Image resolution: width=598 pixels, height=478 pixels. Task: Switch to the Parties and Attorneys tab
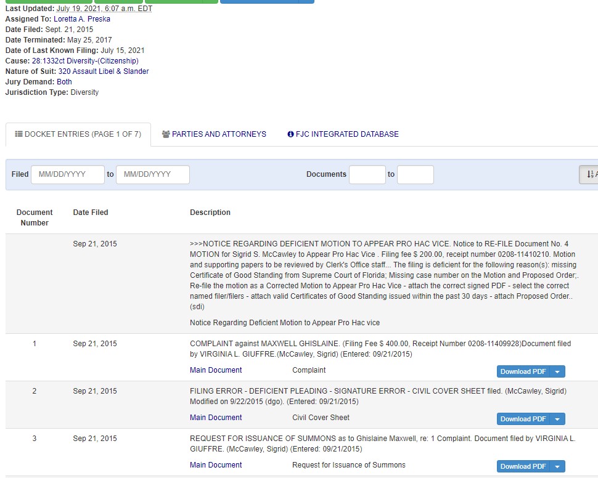pos(214,134)
